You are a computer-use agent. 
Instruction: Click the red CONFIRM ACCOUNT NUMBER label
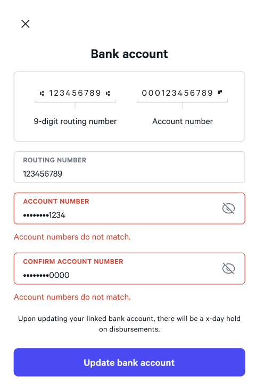pos(73,261)
